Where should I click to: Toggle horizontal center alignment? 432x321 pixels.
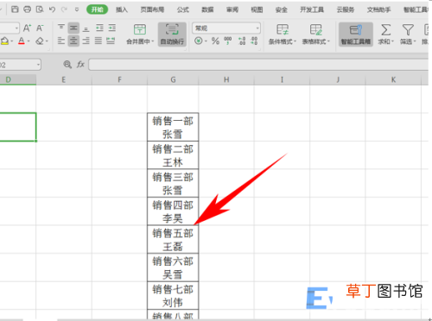(x=73, y=41)
